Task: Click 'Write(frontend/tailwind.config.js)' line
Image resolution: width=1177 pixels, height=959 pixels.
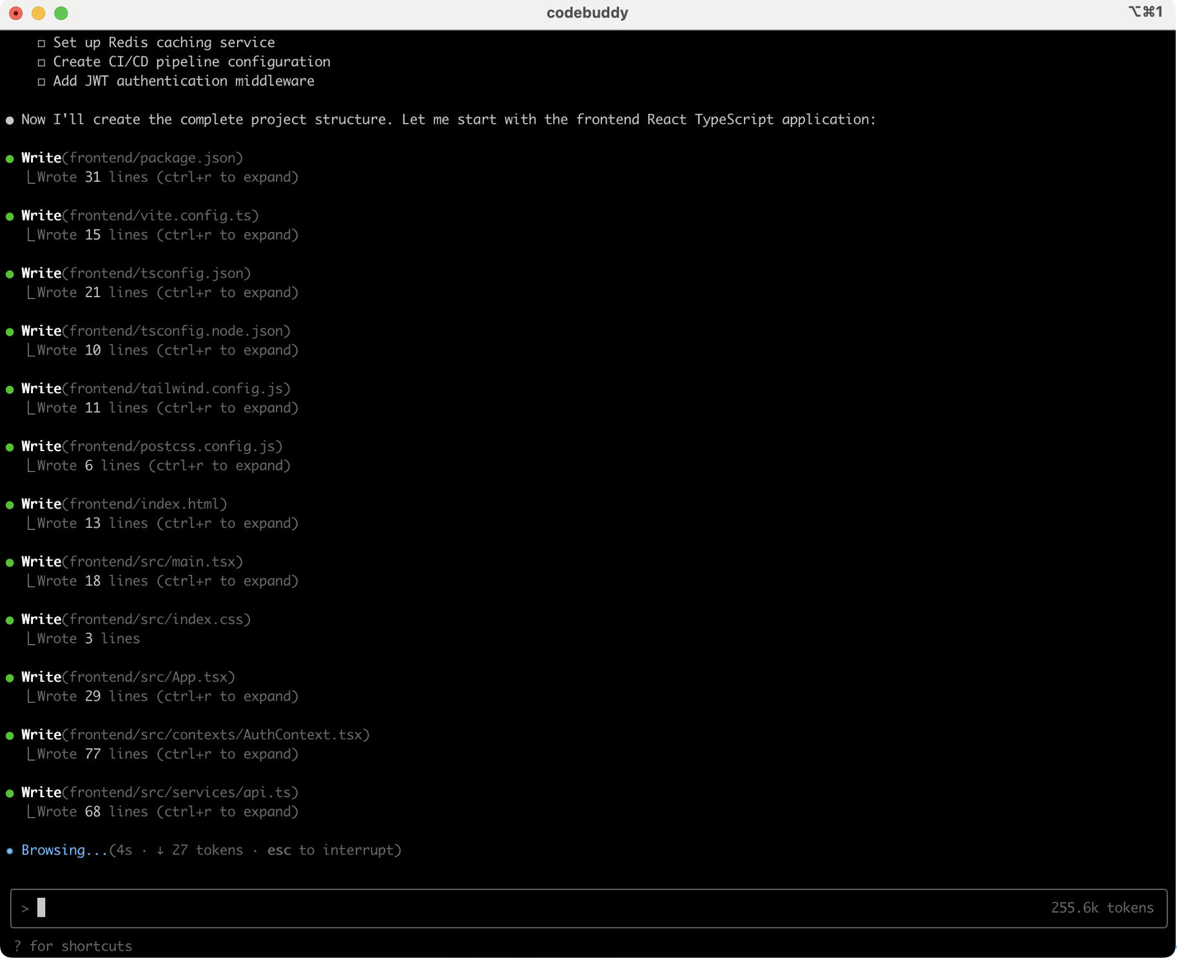Action: (x=156, y=389)
